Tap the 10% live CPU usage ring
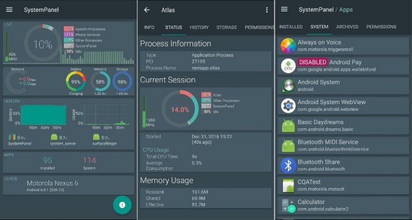412x220 pixels. click(x=42, y=43)
